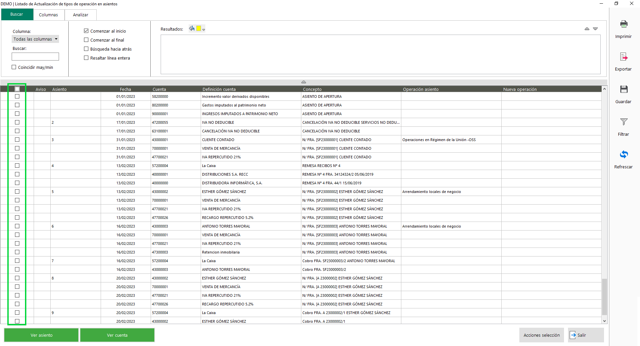
Task: Check the row 'Retencion inmobilaria'
Action: pyautogui.click(x=17, y=252)
